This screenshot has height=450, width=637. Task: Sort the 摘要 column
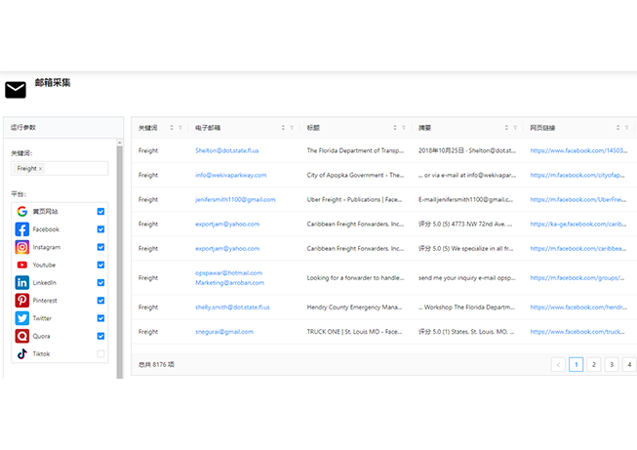505,128
